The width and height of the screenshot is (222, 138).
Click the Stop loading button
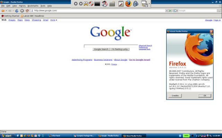pos(22,11)
